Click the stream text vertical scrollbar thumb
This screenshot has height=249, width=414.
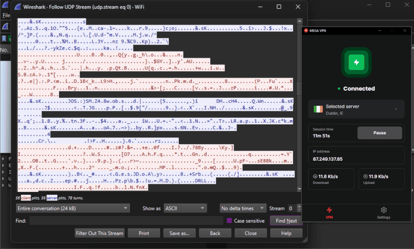point(299,88)
